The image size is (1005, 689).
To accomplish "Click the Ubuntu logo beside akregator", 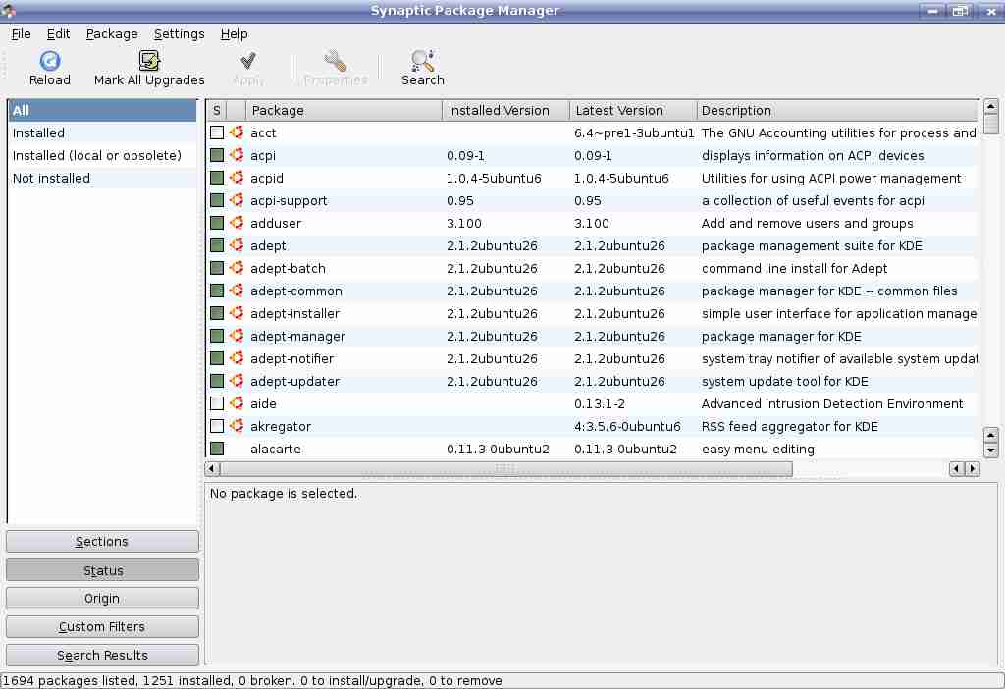I will (237, 426).
